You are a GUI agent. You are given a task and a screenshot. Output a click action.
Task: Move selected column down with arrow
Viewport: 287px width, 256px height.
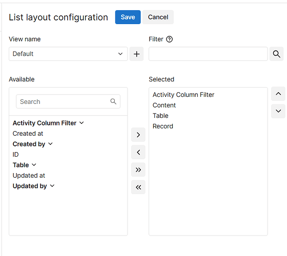tap(278, 111)
